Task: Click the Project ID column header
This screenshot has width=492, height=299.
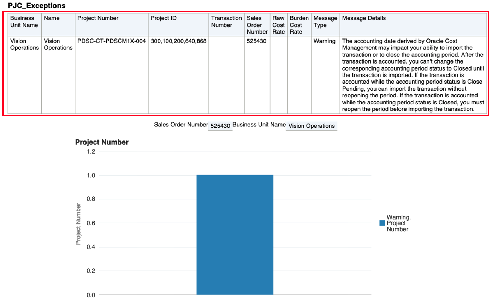Action: (178, 24)
